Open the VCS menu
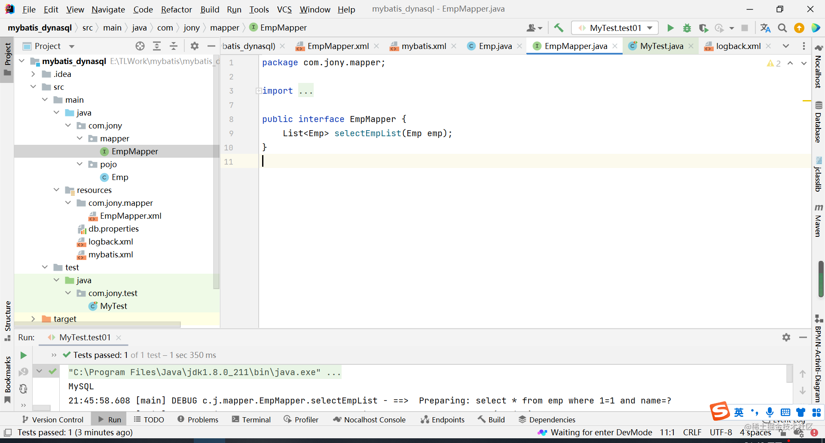The image size is (825, 443). pyautogui.click(x=284, y=9)
